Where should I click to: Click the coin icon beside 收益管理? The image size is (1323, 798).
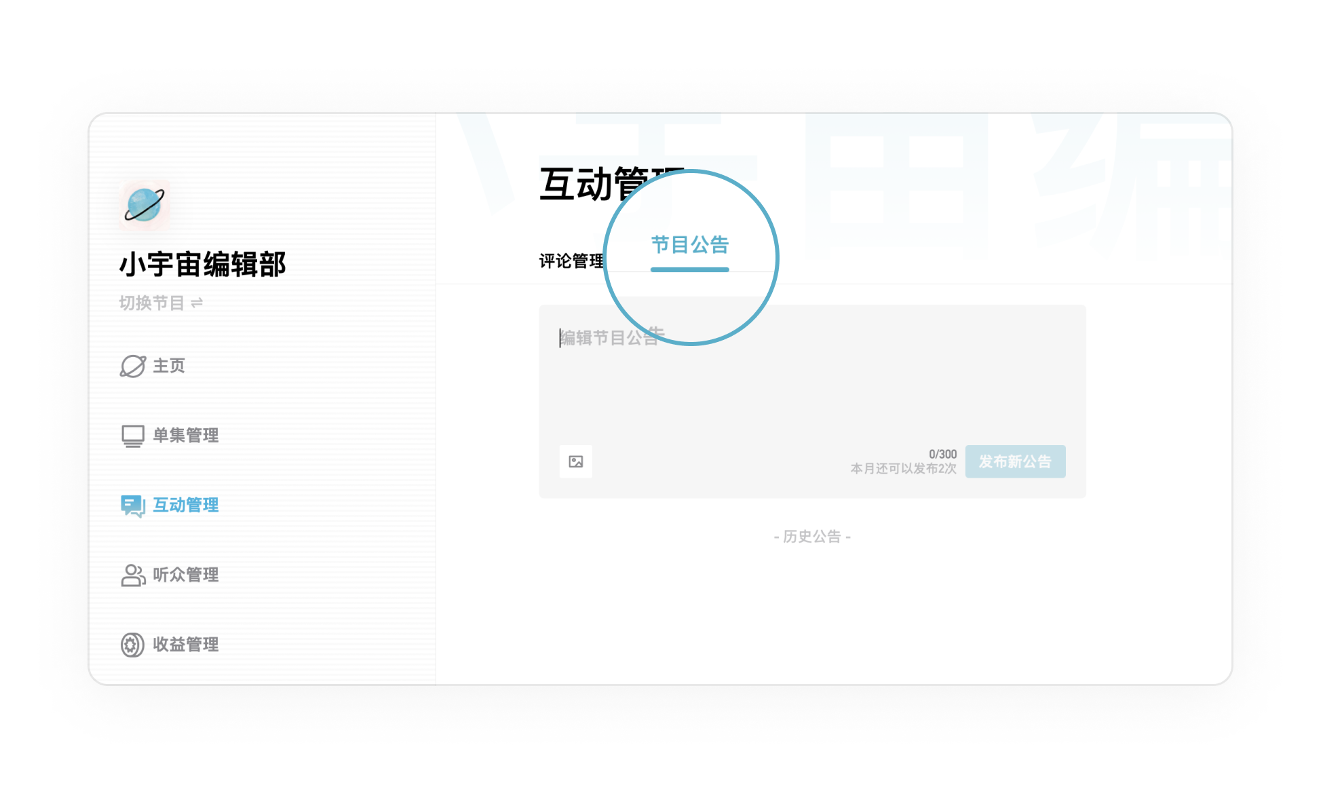click(133, 645)
